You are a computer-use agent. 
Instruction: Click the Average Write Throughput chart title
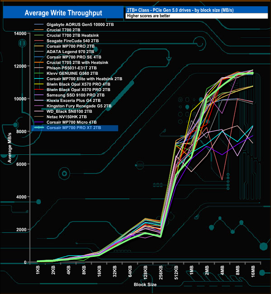point(63,13)
